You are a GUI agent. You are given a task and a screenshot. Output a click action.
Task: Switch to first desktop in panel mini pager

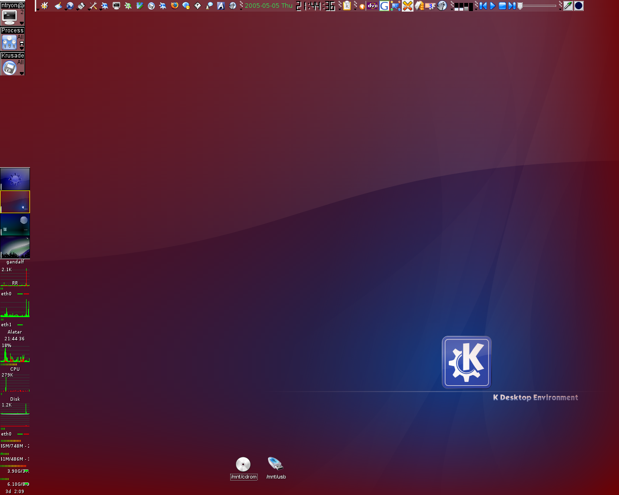[x=457, y=6]
